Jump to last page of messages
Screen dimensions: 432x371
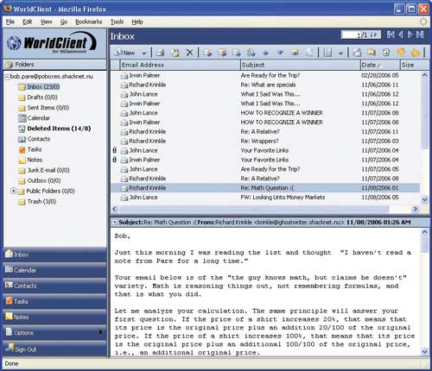click(x=420, y=35)
